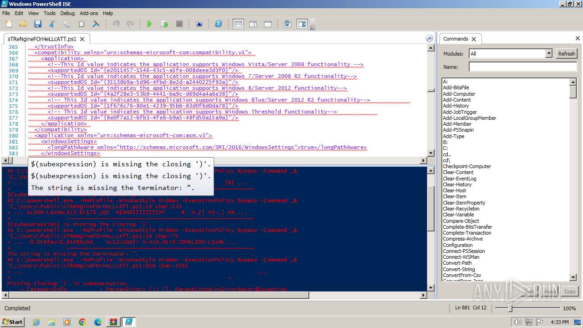The height and width of the screenshot is (328, 583).
Task: Open the File menu
Action: [x=6, y=13]
